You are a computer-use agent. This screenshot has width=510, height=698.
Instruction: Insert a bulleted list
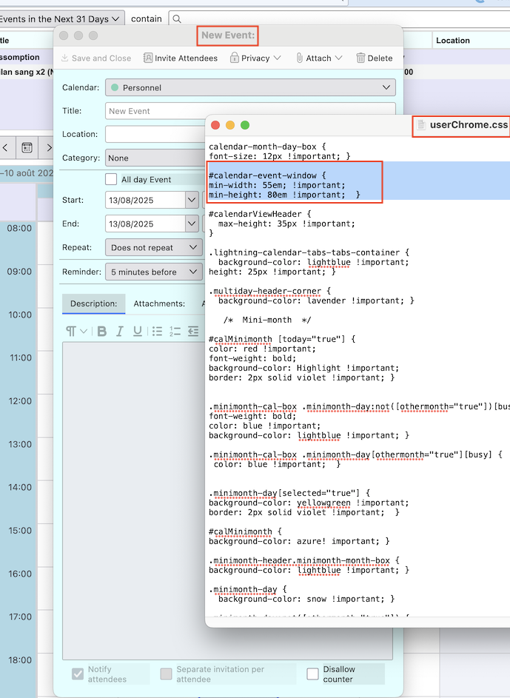[x=157, y=331]
